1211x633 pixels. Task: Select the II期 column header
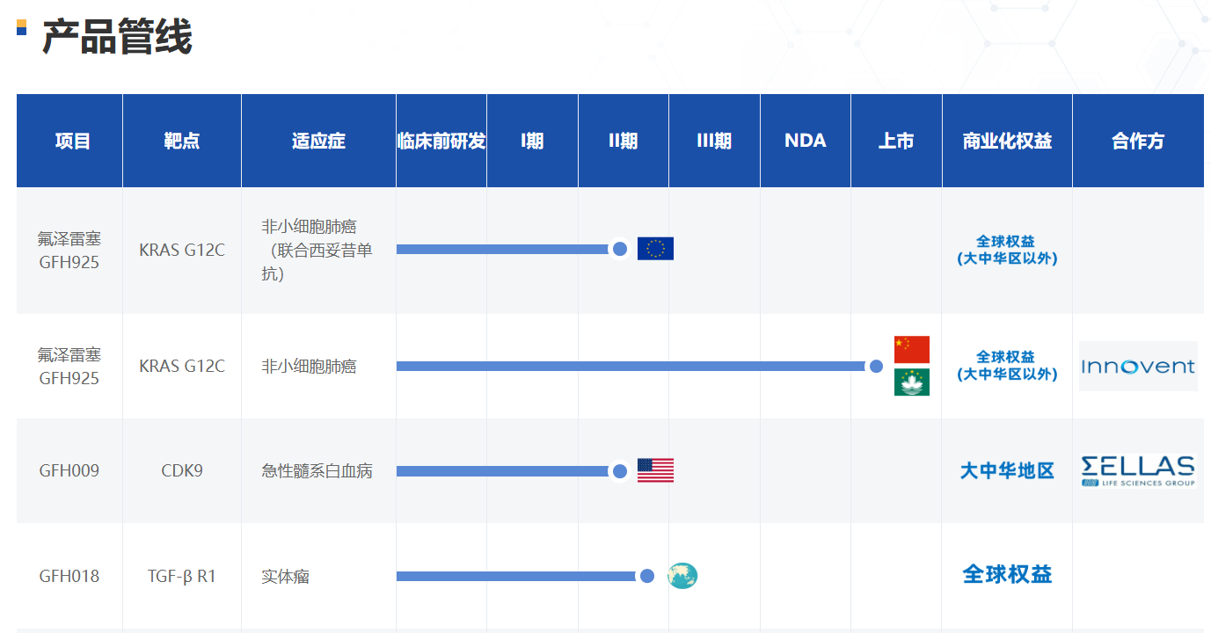click(624, 141)
